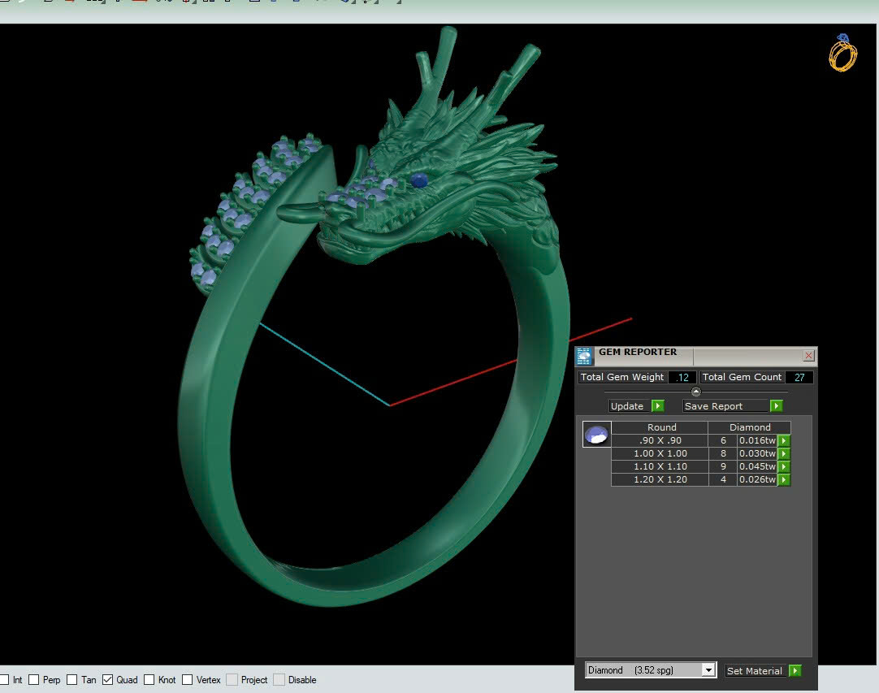879x693 pixels.
Task: Enable the Knot osnap checkbox
Action: 149,680
